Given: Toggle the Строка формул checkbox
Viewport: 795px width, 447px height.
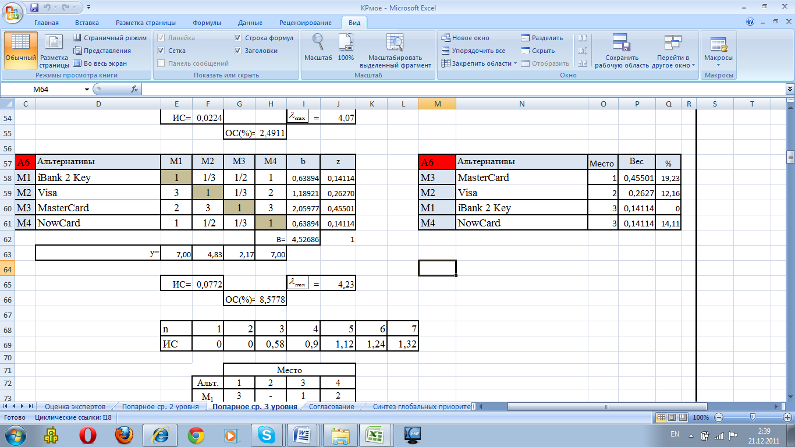Looking at the screenshot, I should point(238,38).
